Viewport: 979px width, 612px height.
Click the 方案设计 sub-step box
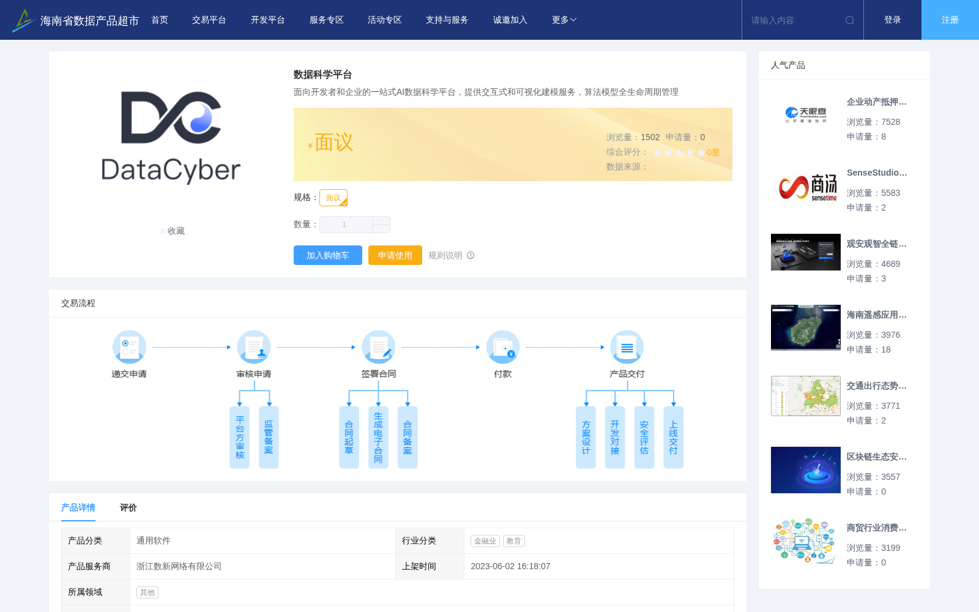586,438
